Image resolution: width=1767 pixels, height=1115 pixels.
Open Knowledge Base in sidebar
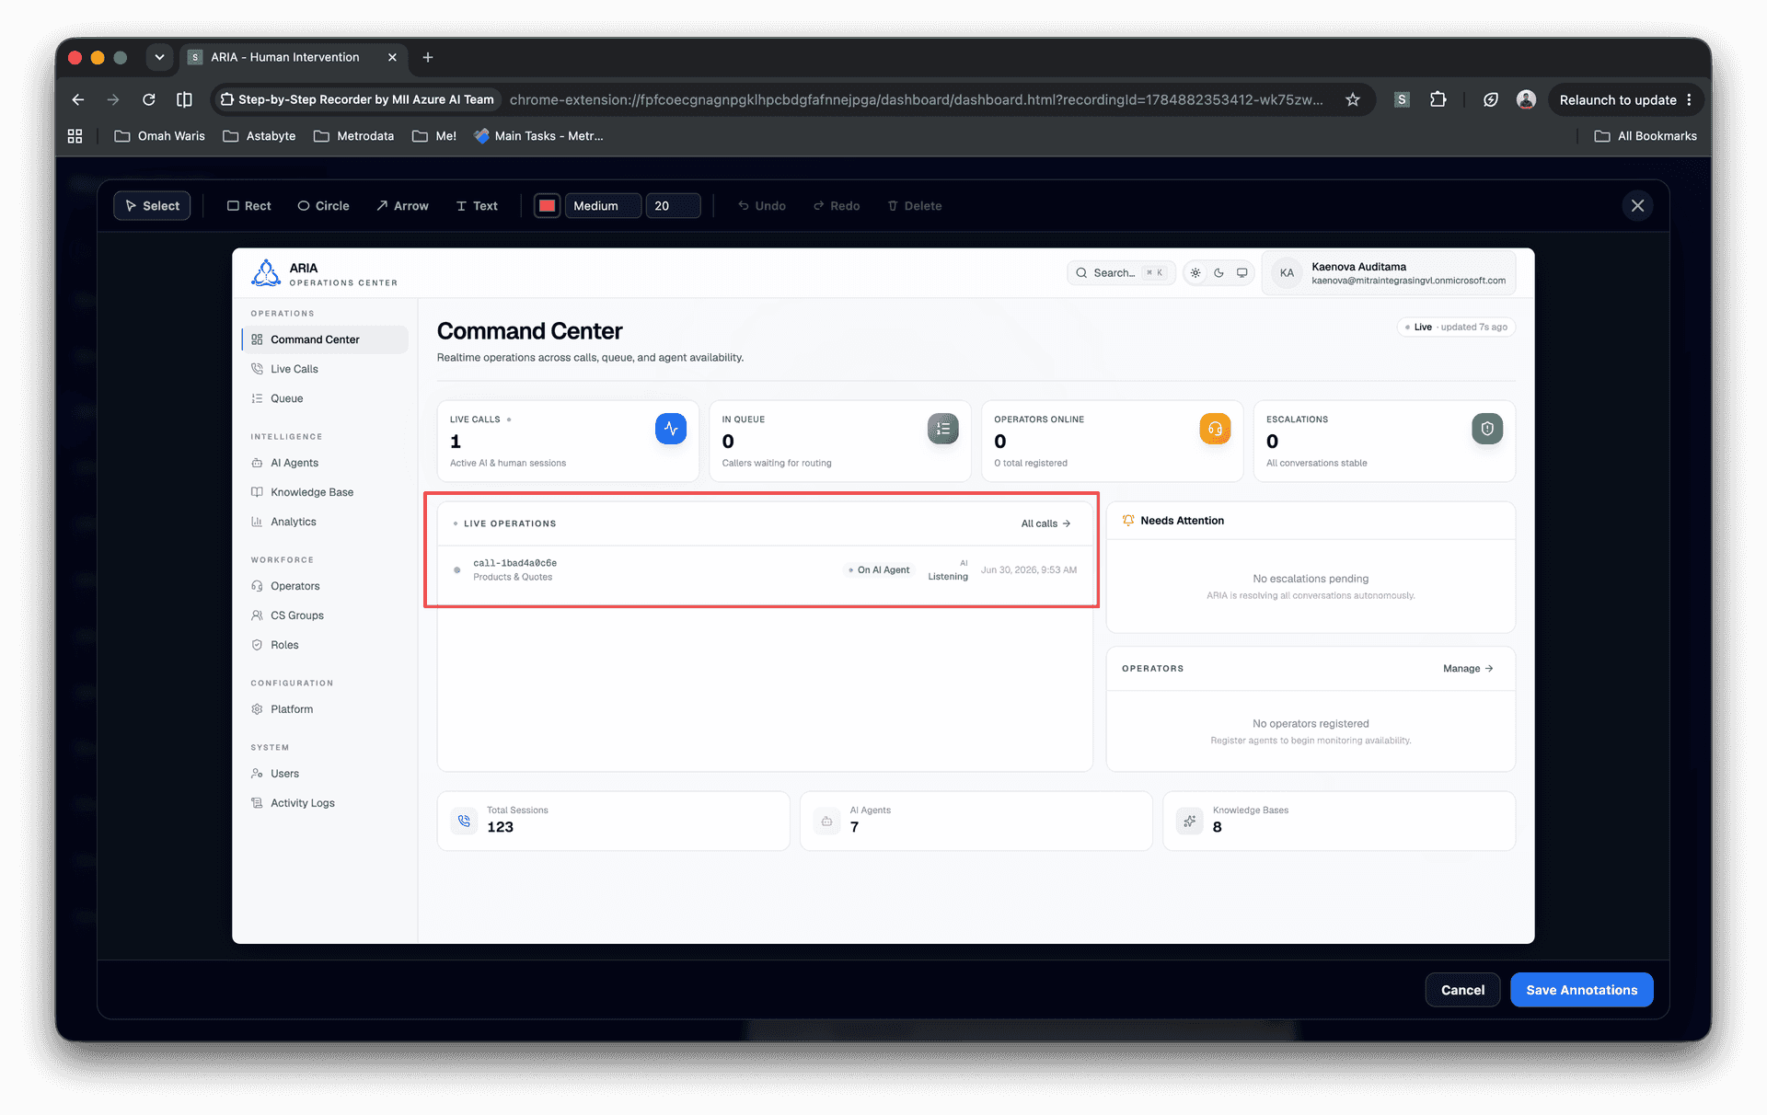pyautogui.click(x=325, y=492)
